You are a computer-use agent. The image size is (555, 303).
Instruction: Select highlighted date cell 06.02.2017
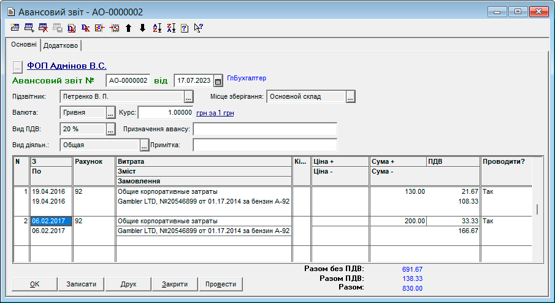(52, 221)
